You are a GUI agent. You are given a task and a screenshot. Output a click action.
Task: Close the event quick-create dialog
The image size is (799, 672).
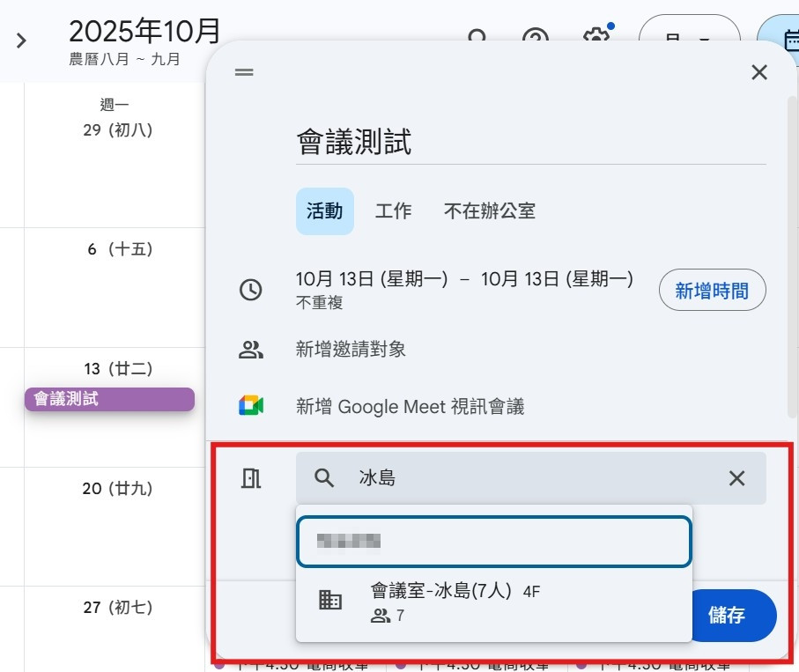pyautogui.click(x=759, y=72)
